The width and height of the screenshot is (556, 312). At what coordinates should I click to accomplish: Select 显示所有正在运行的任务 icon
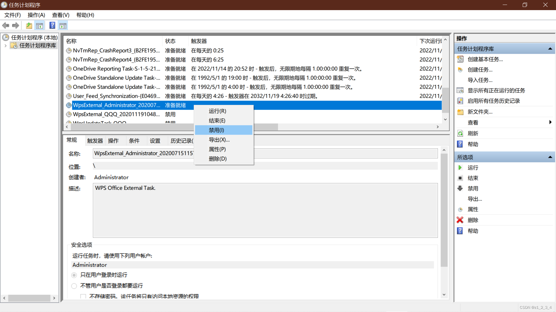coord(460,90)
